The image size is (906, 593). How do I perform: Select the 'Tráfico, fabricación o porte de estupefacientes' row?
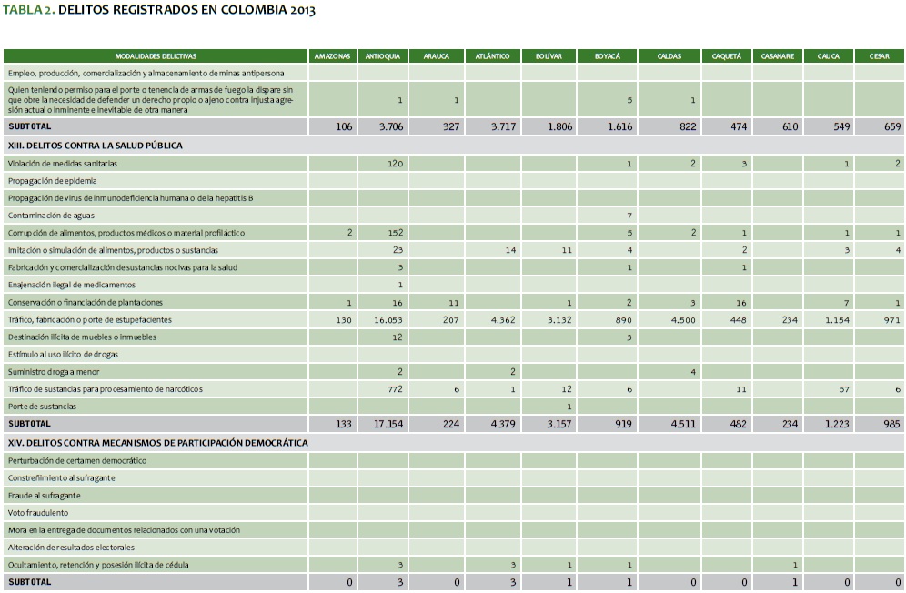89,320
